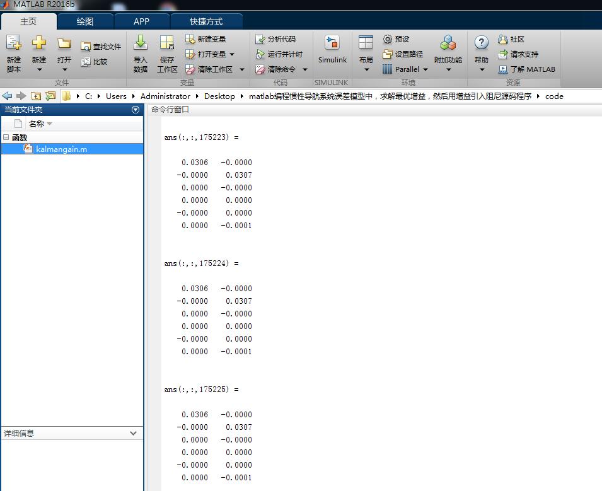Go back with the left arrow
The width and height of the screenshot is (602, 491).
point(8,96)
